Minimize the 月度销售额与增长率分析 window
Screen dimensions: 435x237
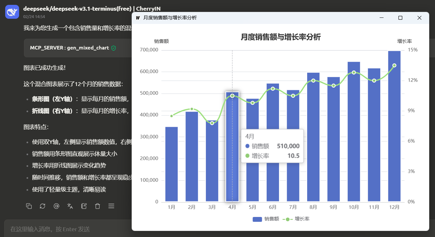click(x=382, y=18)
